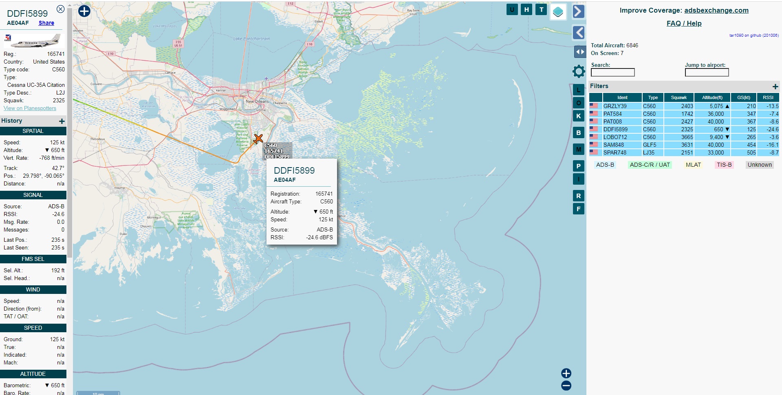782x395 pixels.
Task: Select the LOBO712 aircraft row
Action: [x=684, y=137]
